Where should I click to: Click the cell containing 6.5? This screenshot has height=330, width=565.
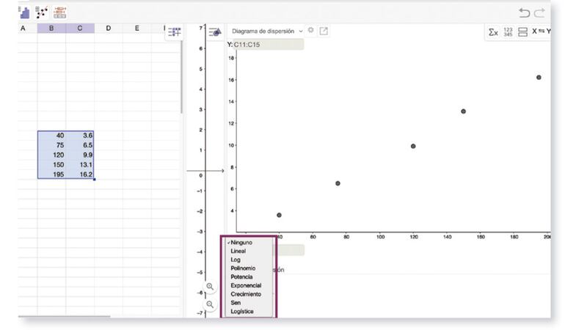pos(80,145)
